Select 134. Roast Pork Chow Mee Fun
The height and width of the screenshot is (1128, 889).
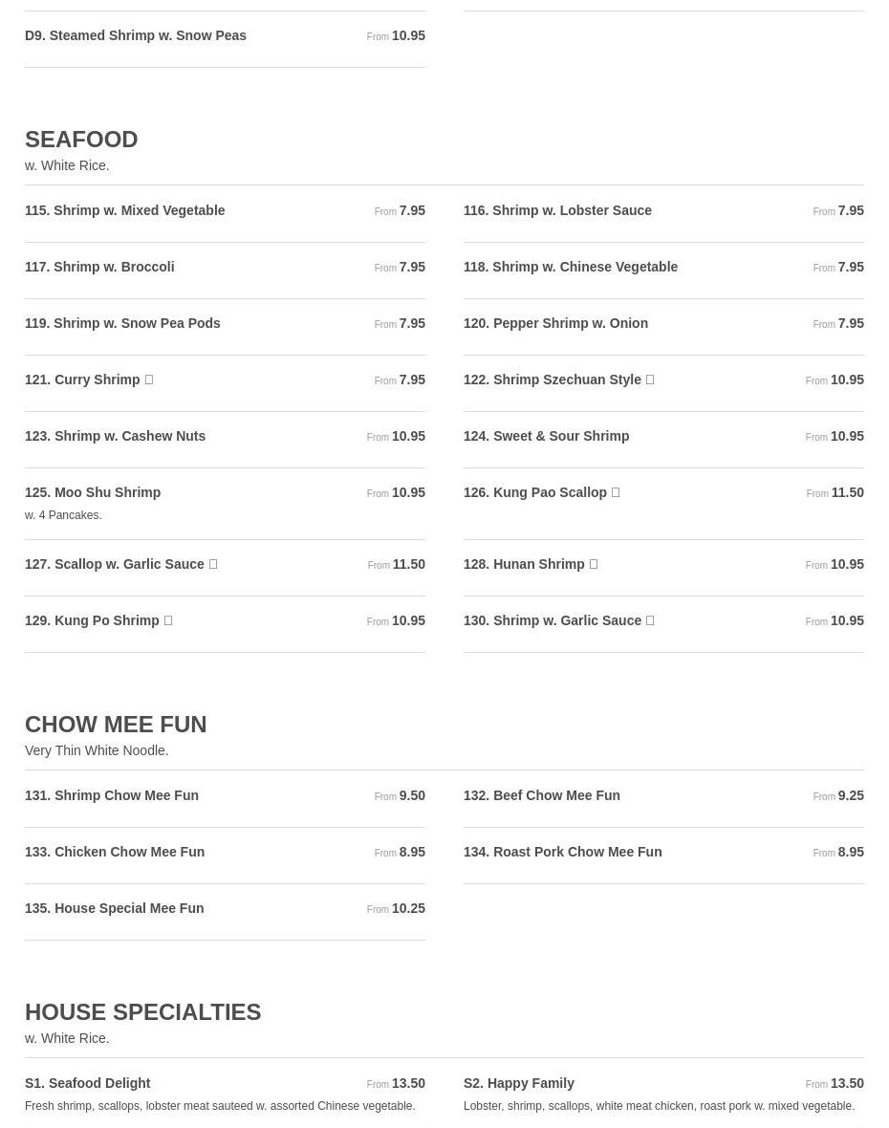pyautogui.click(x=663, y=856)
